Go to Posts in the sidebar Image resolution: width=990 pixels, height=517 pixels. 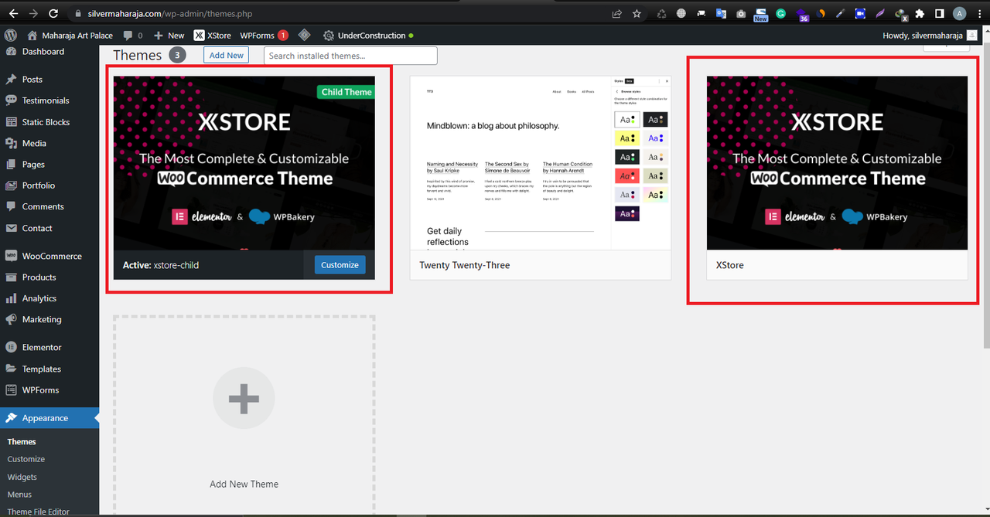pos(32,79)
